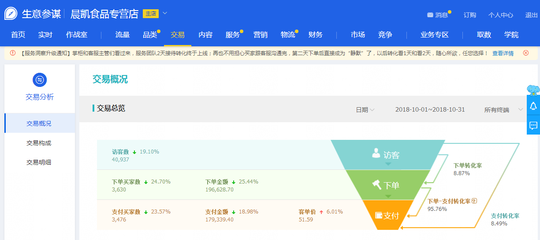Click the bell notification icon on right edge
540x240 pixels.
[533, 106]
